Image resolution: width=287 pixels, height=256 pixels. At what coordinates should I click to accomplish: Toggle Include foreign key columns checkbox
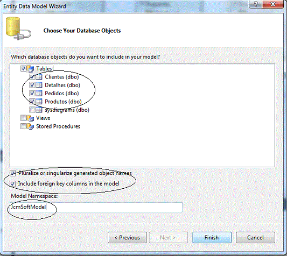(12, 183)
